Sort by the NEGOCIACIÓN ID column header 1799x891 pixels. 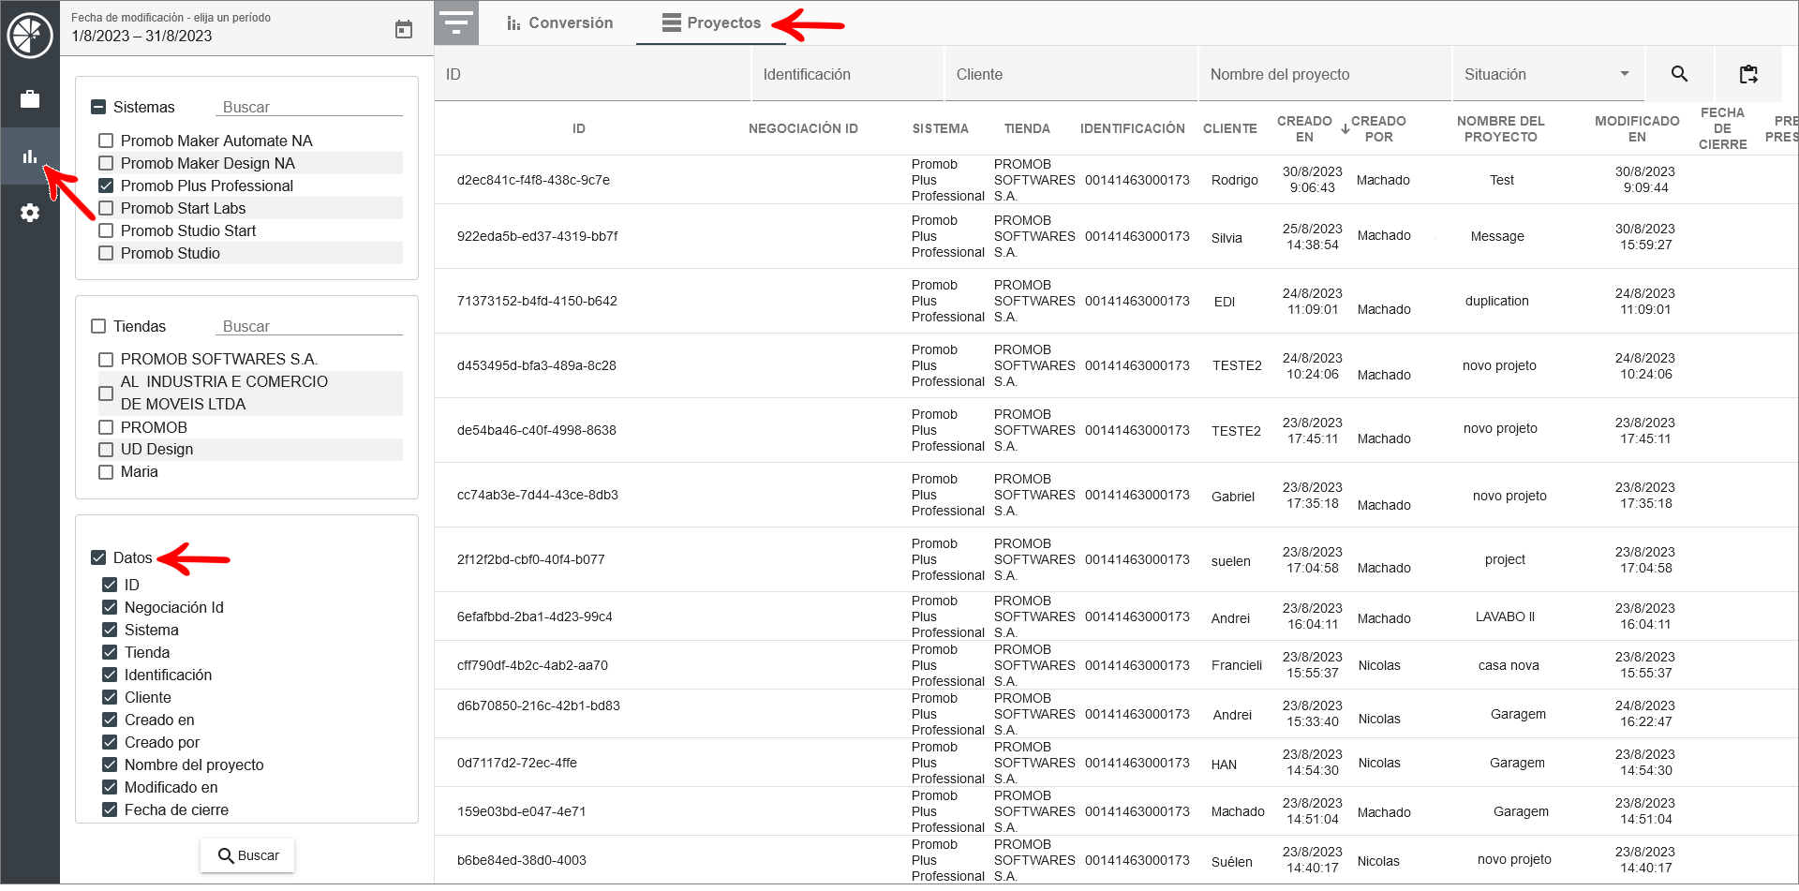pos(803,129)
